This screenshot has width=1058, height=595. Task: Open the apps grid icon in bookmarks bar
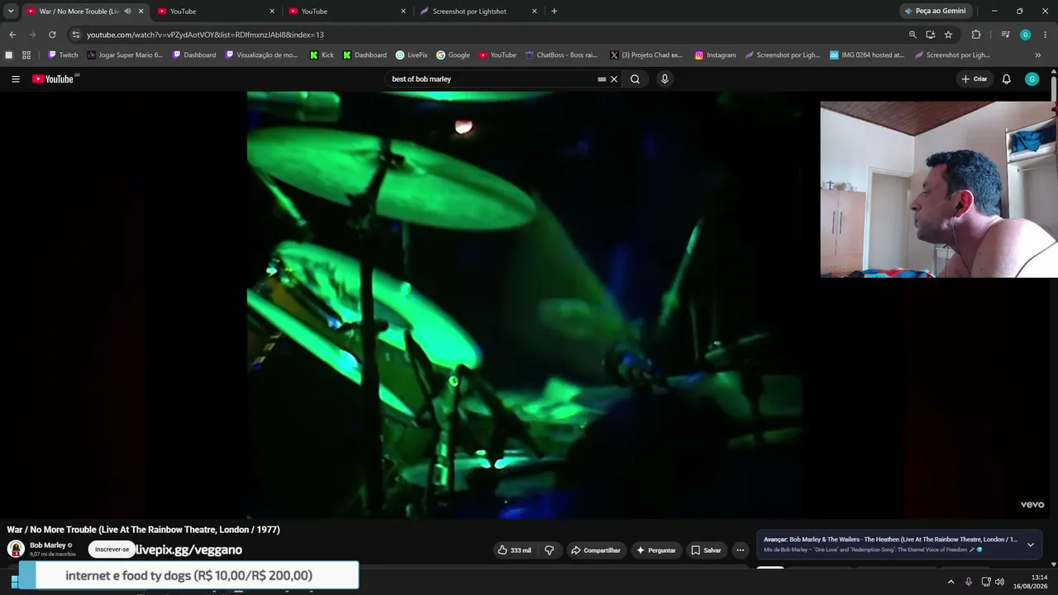pos(26,55)
